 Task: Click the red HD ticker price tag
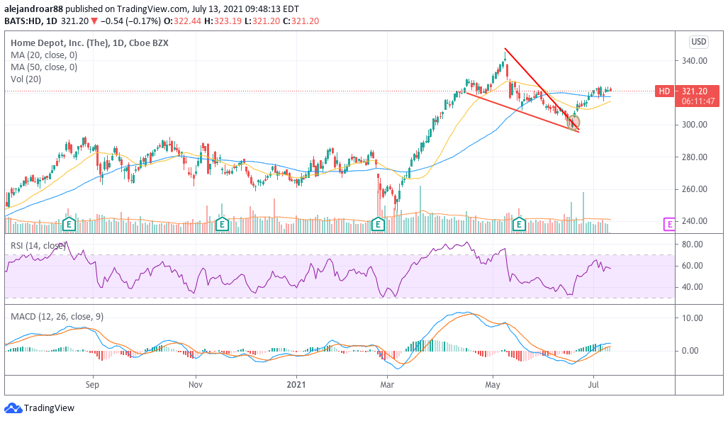[x=664, y=91]
